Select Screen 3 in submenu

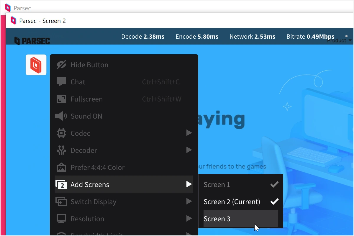[217, 219]
